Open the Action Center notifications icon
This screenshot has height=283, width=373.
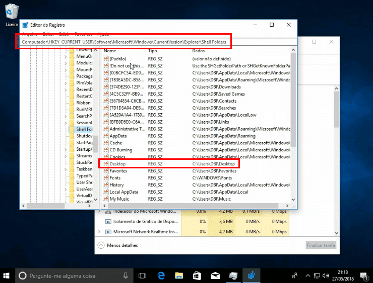pyautogui.click(x=364, y=275)
